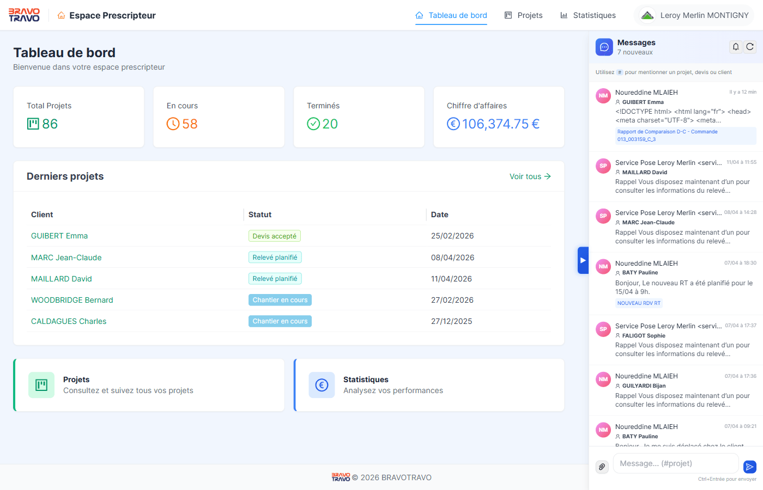Open client GUIBERT Emma project

[x=59, y=236]
